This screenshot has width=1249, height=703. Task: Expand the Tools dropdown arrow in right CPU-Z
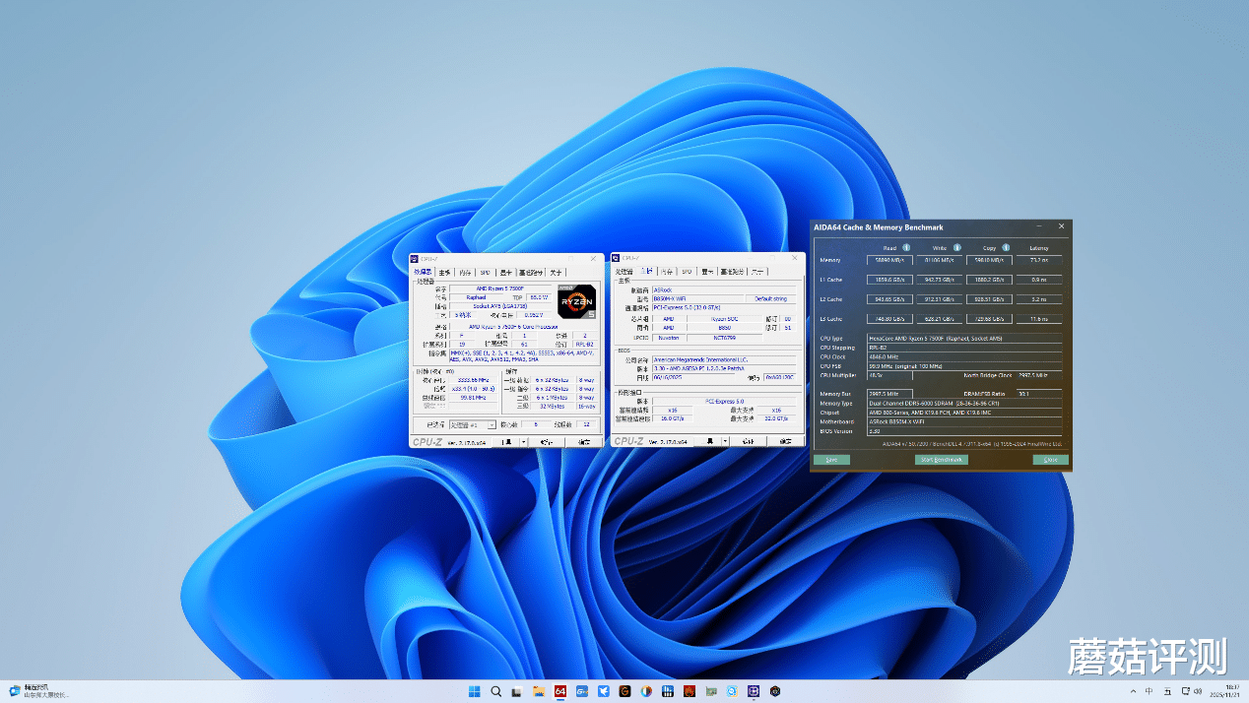pos(725,442)
